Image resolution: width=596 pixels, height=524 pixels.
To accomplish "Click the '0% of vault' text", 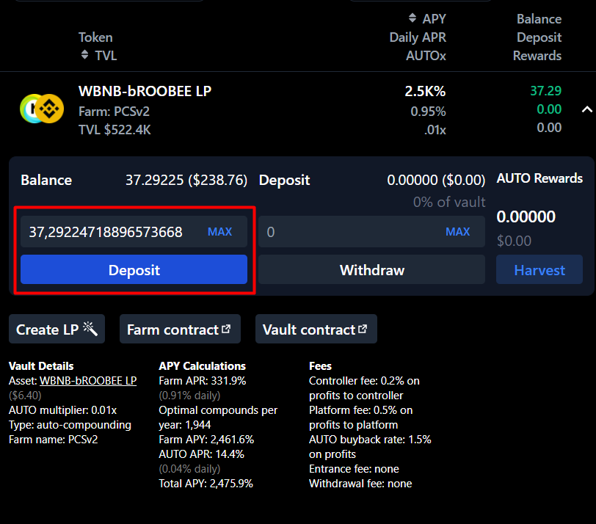I will (x=449, y=202).
